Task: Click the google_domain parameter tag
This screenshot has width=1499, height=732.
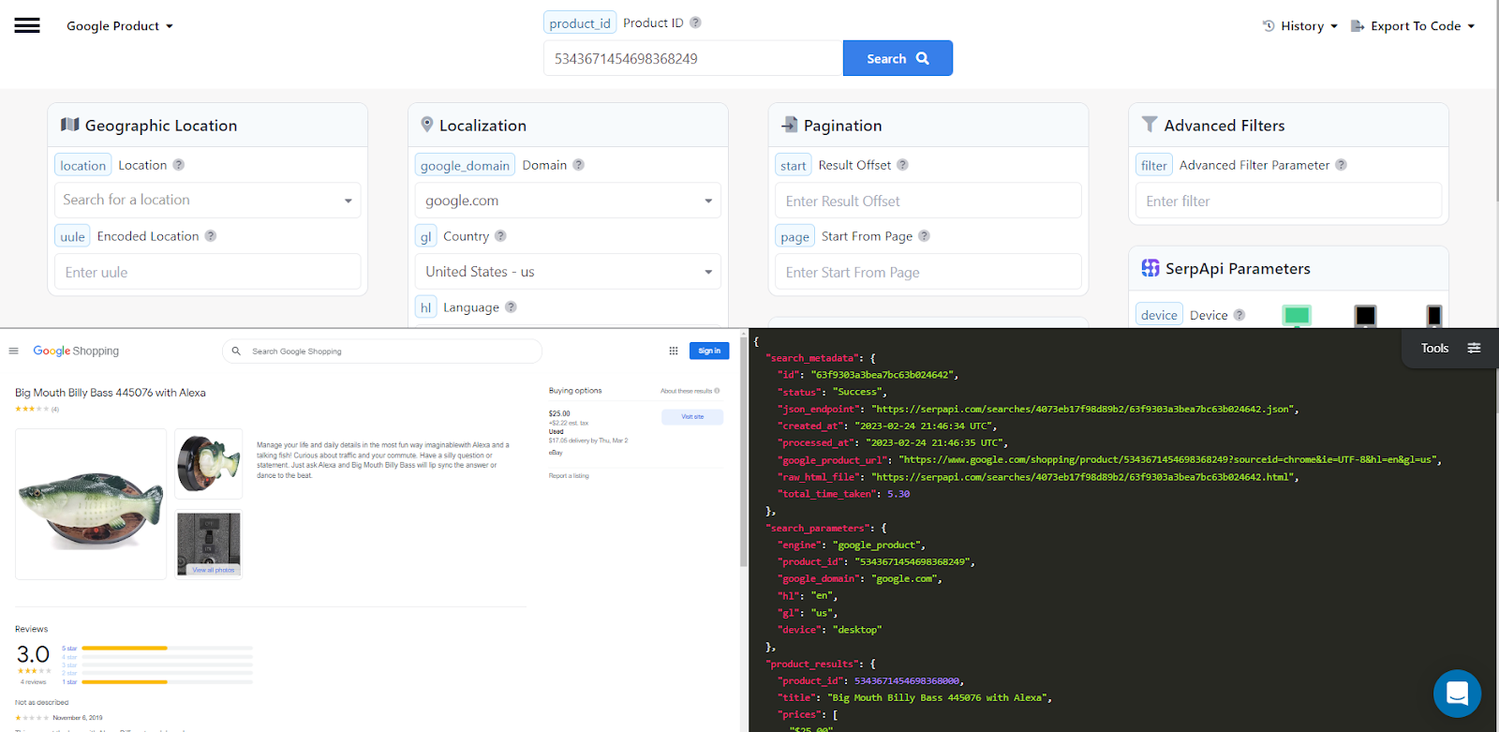Action: [x=465, y=166]
